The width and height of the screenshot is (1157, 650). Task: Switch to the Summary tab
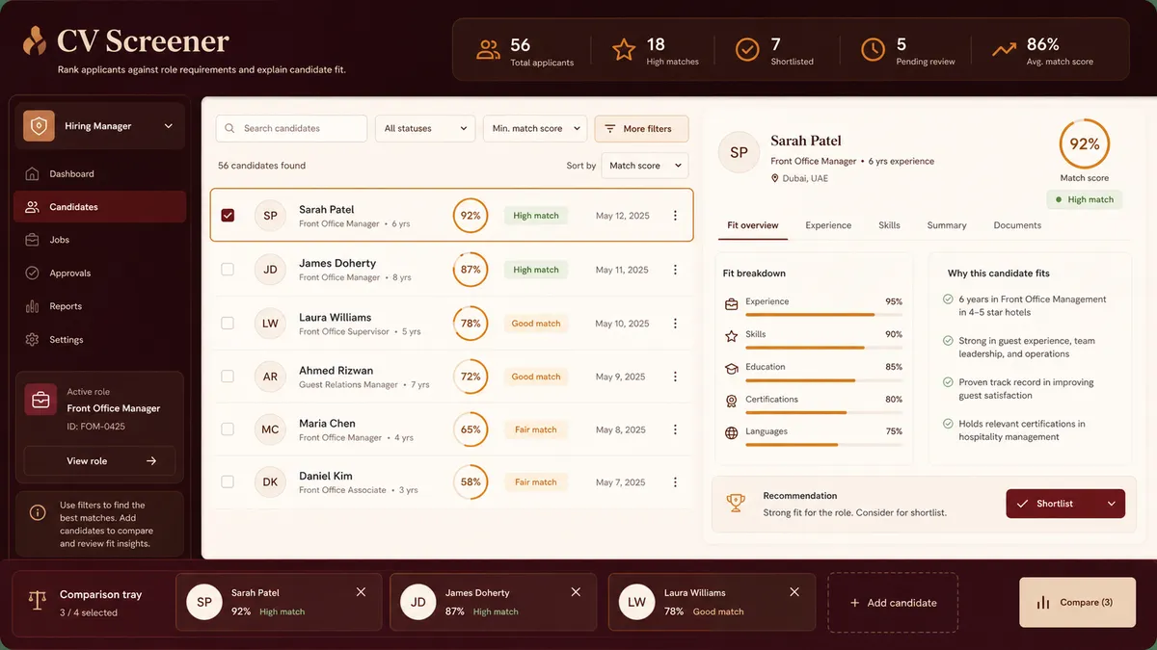(x=947, y=225)
